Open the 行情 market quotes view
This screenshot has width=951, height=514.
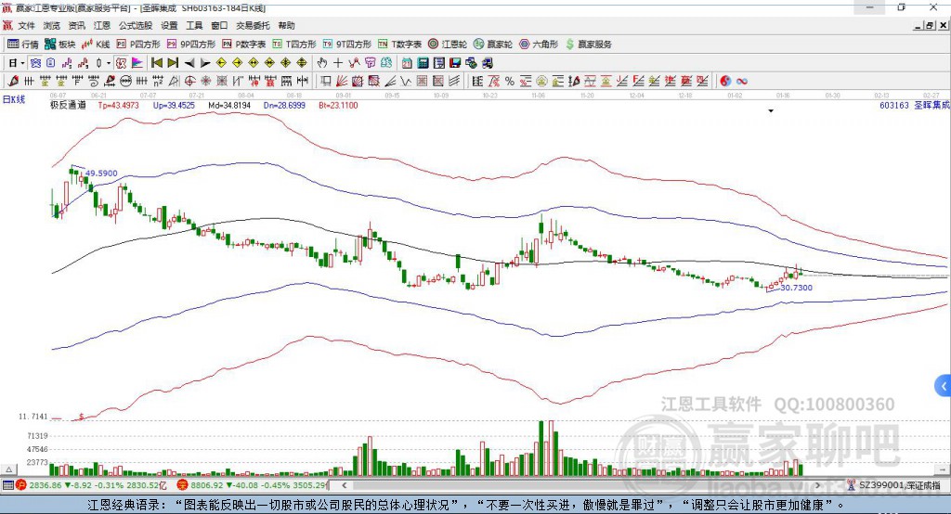point(22,45)
